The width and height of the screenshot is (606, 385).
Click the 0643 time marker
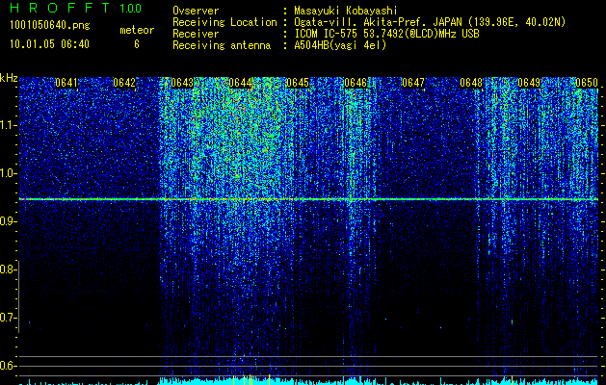182,83
